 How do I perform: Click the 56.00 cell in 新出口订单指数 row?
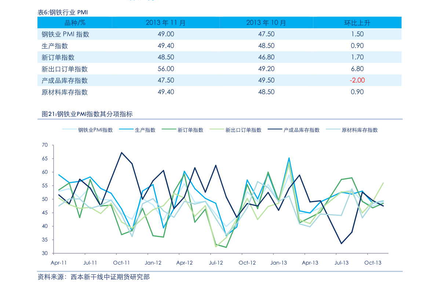tap(166, 69)
